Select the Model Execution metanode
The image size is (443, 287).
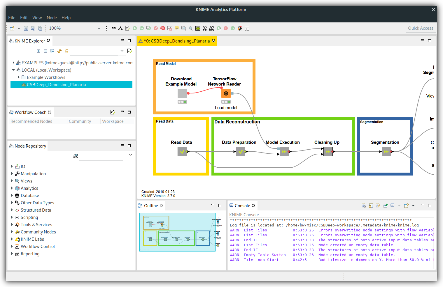pyautogui.click(x=284, y=152)
